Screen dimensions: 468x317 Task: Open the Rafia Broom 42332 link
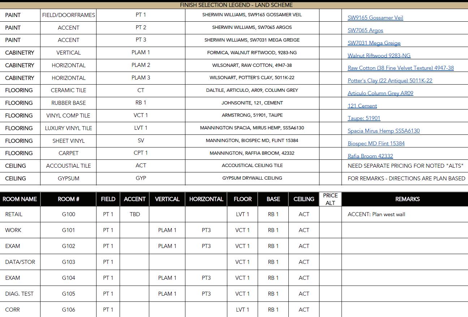pyautogui.click(x=370, y=156)
